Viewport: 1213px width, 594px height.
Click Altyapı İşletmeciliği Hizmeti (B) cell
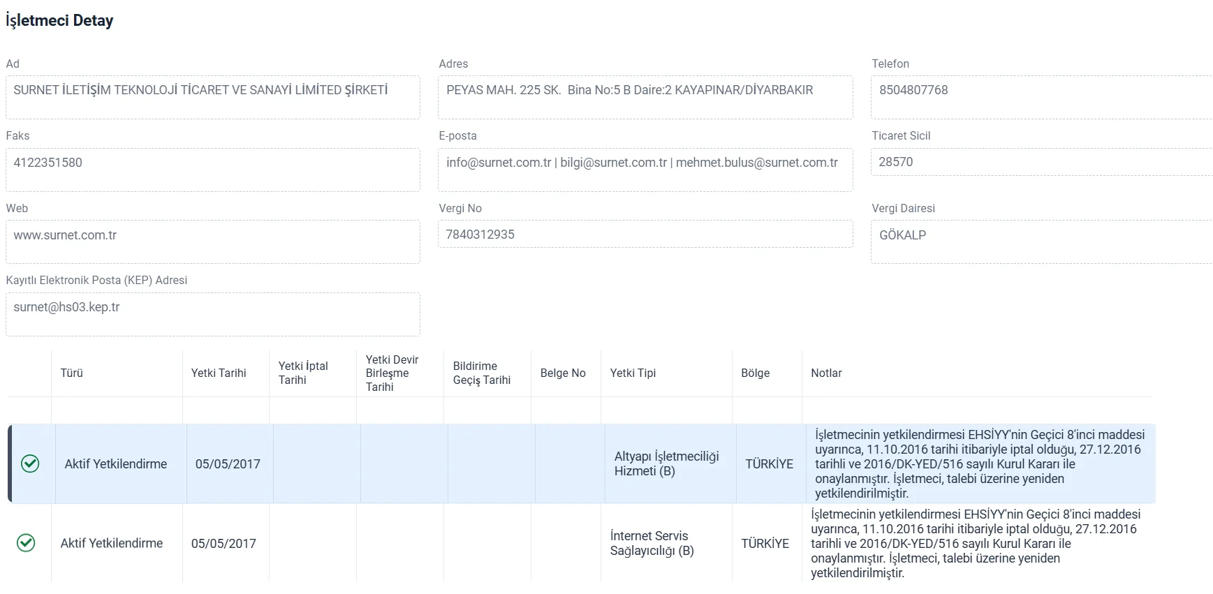(667, 463)
